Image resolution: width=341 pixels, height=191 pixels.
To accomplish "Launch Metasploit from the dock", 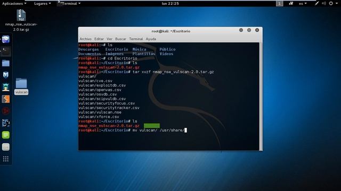I will pos(6,75).
